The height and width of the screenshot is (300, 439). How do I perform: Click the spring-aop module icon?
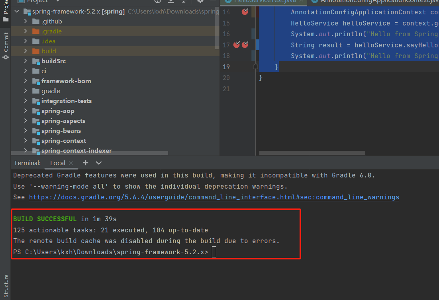click(36, 111)
